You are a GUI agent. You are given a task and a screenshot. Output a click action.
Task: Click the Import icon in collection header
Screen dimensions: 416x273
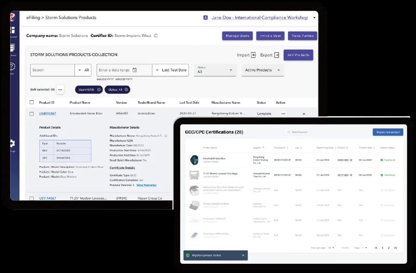coord(253,55)
